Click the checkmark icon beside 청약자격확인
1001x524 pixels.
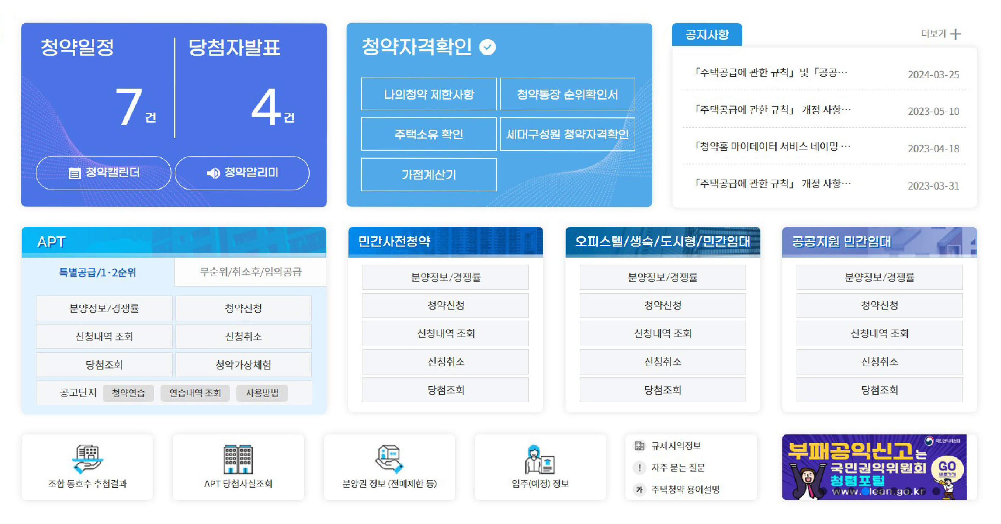click(487, 47)
